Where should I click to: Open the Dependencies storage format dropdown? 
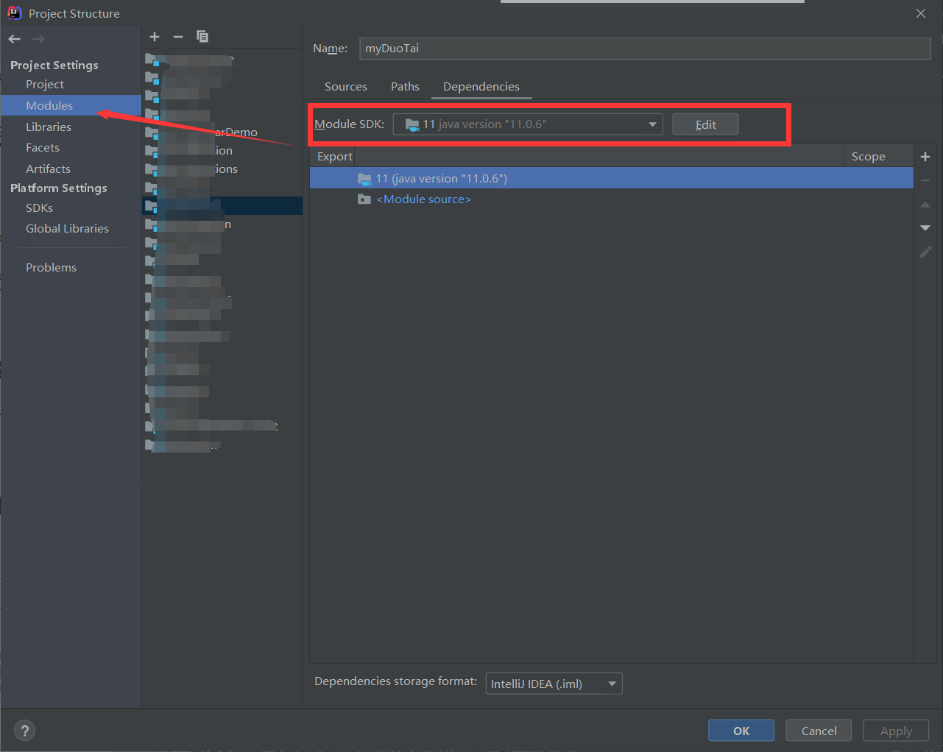554,684
